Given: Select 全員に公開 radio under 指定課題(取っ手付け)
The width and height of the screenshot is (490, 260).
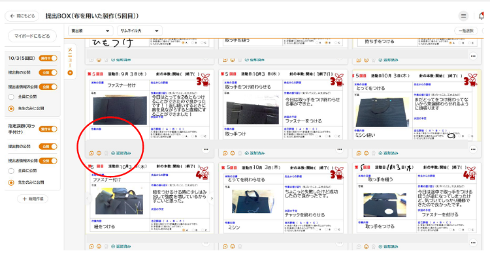Looking at the screenshot, I should [11, 171].
